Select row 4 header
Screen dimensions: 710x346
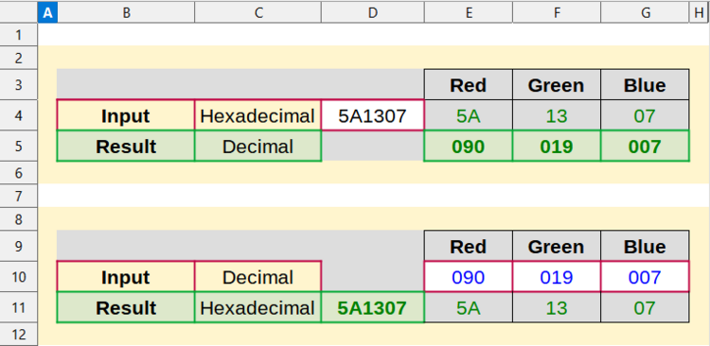(x=19, y=115)
